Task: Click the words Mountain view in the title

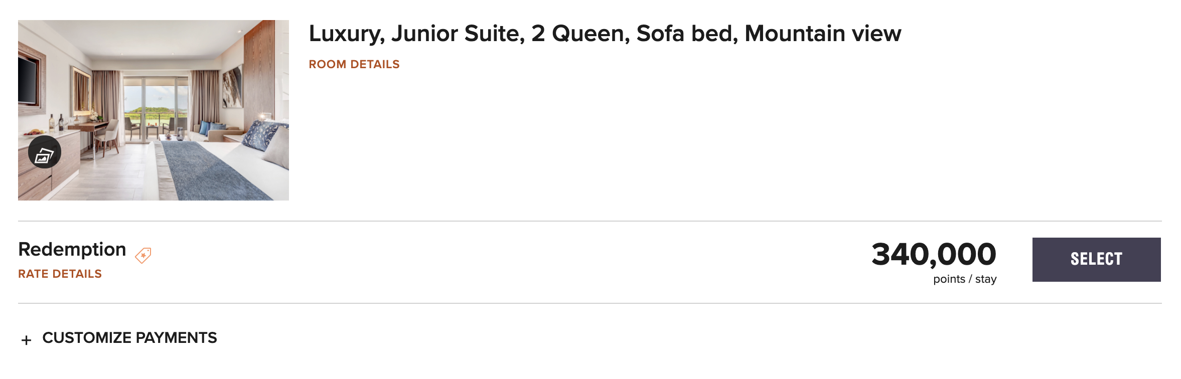Action: point(823,34)
